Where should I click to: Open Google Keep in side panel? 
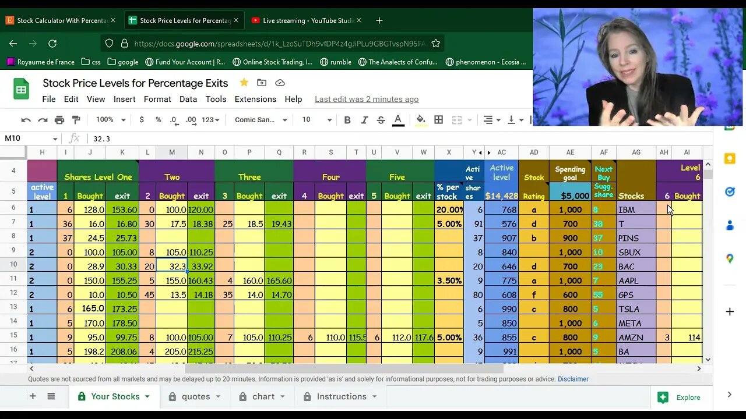click(730, 159)
